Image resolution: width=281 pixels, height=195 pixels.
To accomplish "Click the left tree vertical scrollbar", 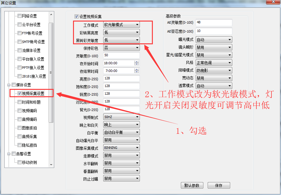I will (51, 72).
